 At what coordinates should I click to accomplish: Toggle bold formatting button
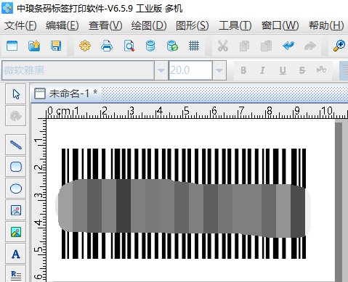point(243,70)
